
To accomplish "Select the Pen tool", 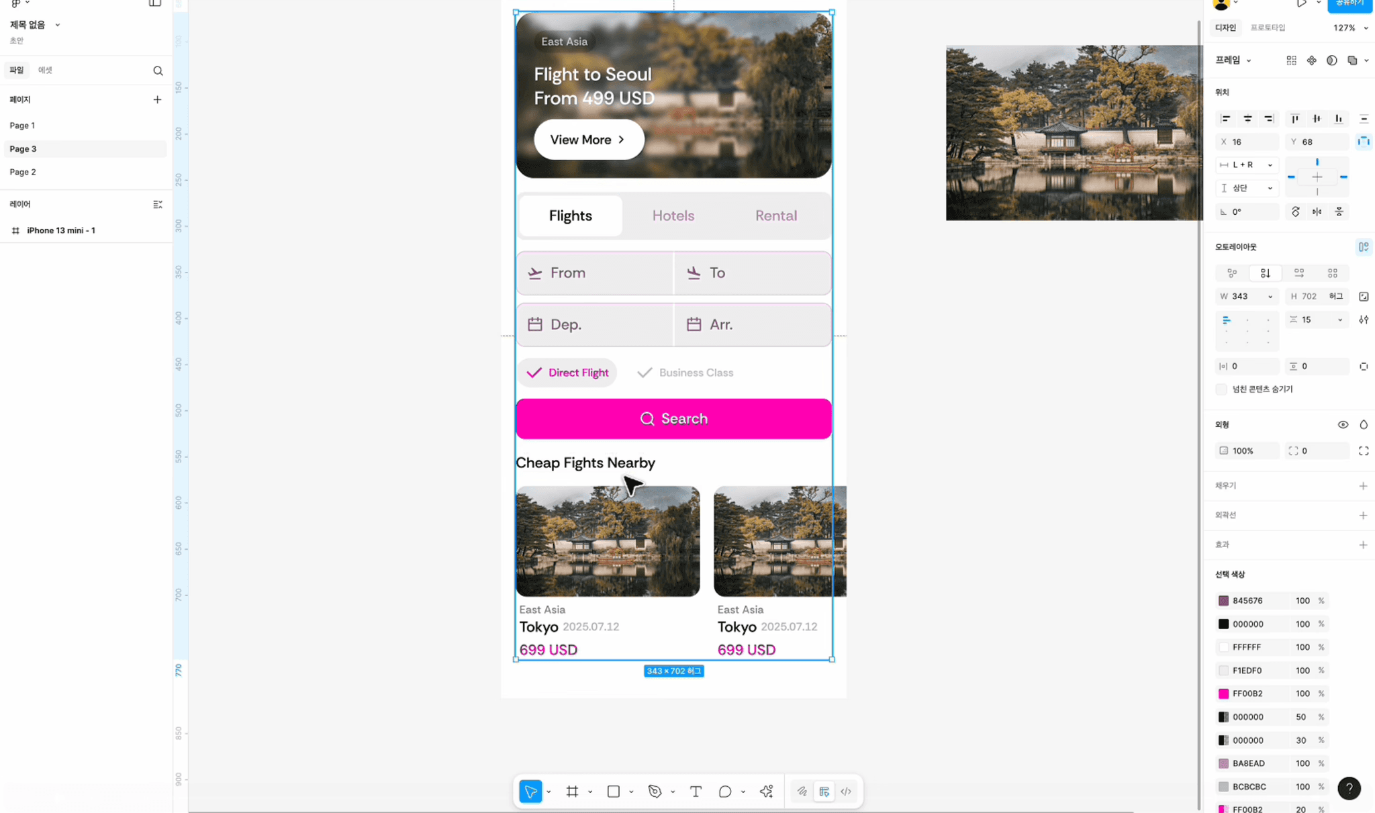I will point(655,792).
